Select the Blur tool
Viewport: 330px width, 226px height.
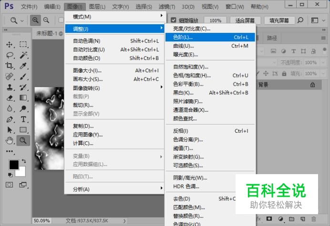click(10, 108)
